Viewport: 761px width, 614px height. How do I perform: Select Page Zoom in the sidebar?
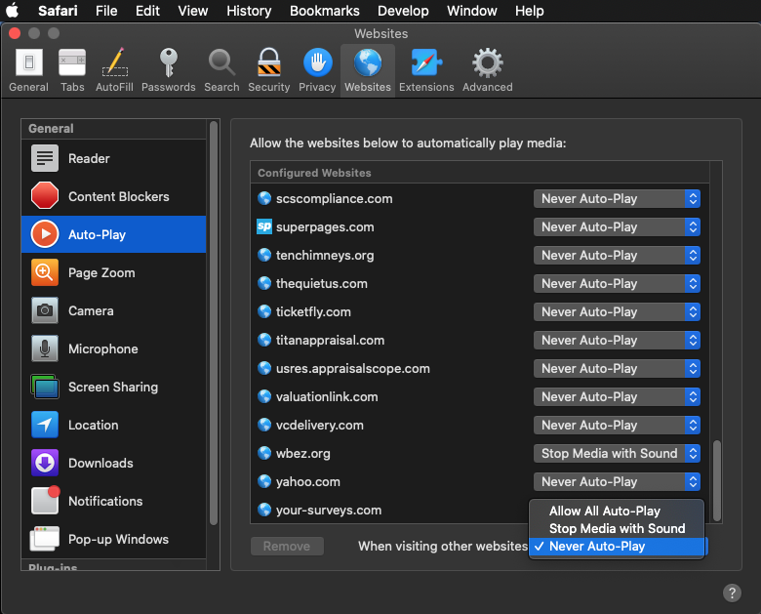(x=113, y=272)
